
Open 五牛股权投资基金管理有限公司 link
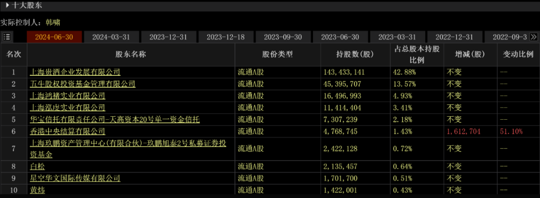point(82,84)
